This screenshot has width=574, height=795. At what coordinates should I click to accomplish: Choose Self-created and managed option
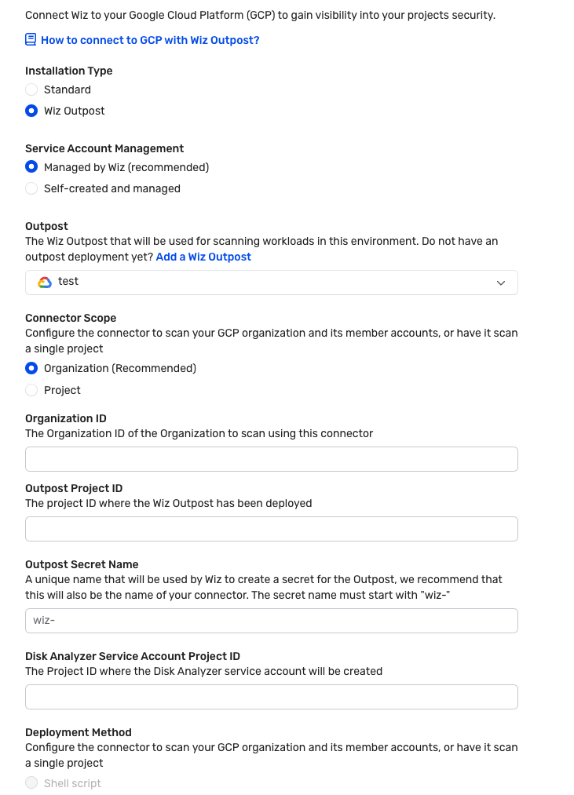pyautogui.click(x=31, y=188)
